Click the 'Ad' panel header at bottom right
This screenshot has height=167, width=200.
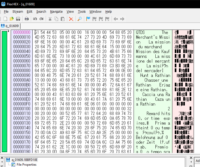[197, 161]
